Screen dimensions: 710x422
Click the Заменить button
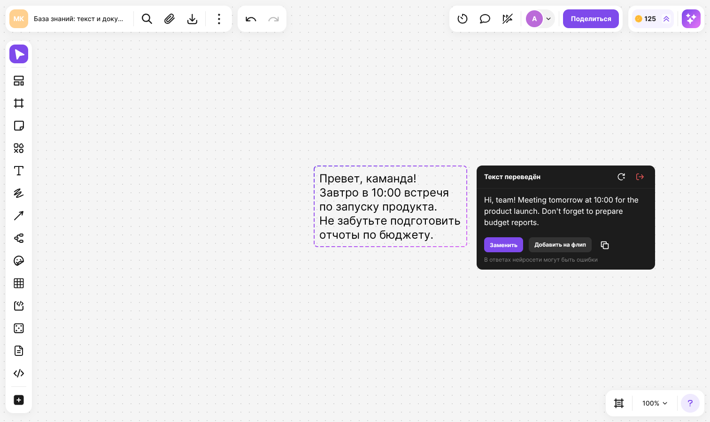click(503, 245)
